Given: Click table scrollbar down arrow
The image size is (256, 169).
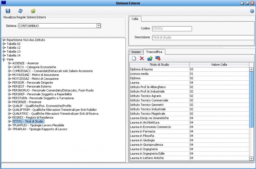Looking at the screenshot, I should (251, 158).
